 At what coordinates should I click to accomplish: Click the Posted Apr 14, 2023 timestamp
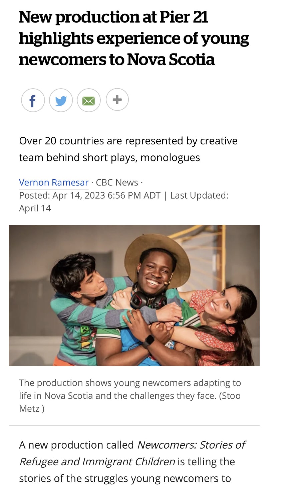[x=89, y=195]
